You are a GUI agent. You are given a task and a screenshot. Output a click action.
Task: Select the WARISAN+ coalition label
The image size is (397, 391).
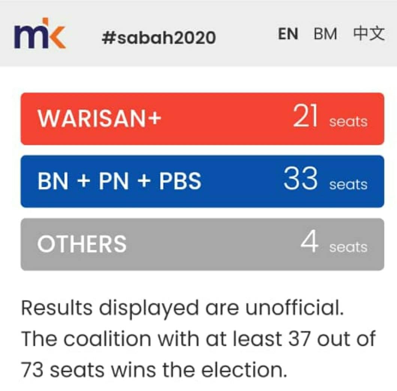pos(99,118)
